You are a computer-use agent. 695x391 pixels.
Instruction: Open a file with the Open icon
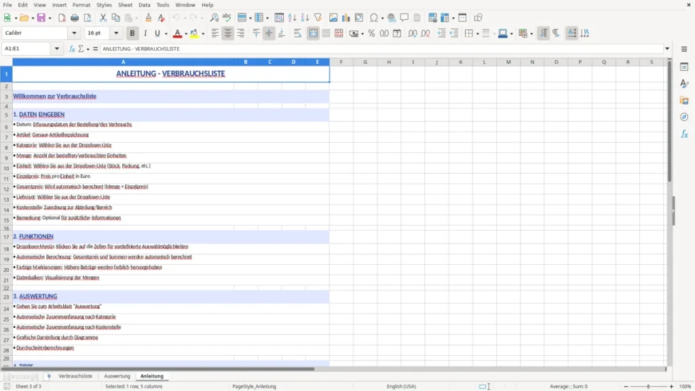(x=24, y=18)
